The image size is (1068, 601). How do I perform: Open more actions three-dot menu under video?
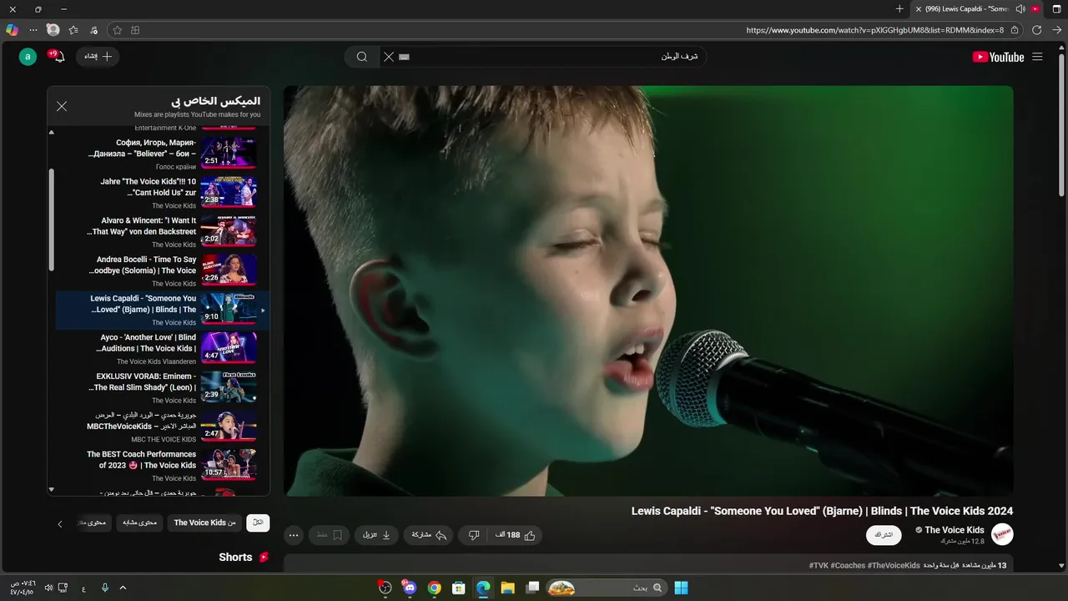294,535
